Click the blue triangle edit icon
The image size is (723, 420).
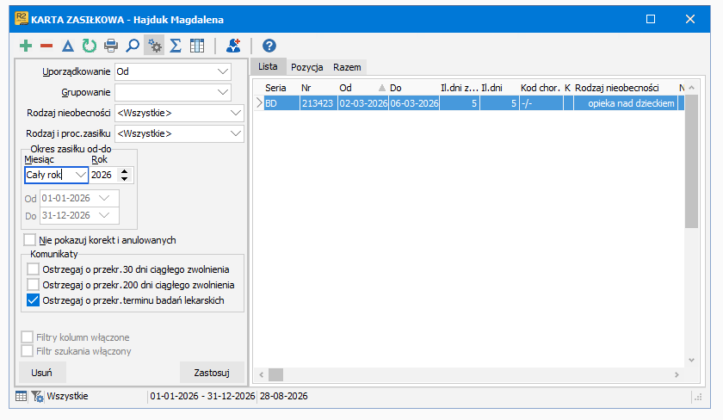coord(68,46)
